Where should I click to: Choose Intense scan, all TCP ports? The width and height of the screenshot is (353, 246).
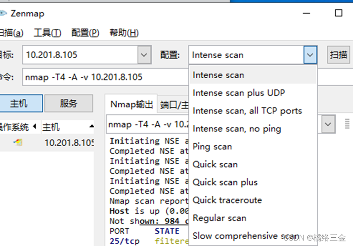(x=253, y=111)
